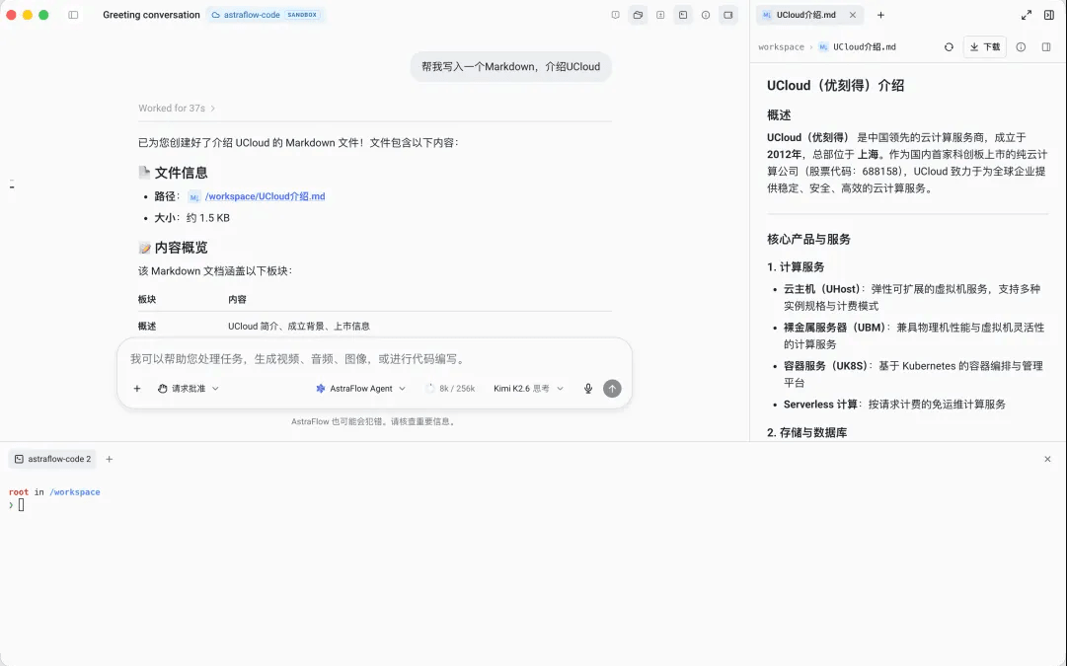Viewport: 1067px width, 666px height.
Task: Show file info in preview toolbar
Action: (1021, 47)
